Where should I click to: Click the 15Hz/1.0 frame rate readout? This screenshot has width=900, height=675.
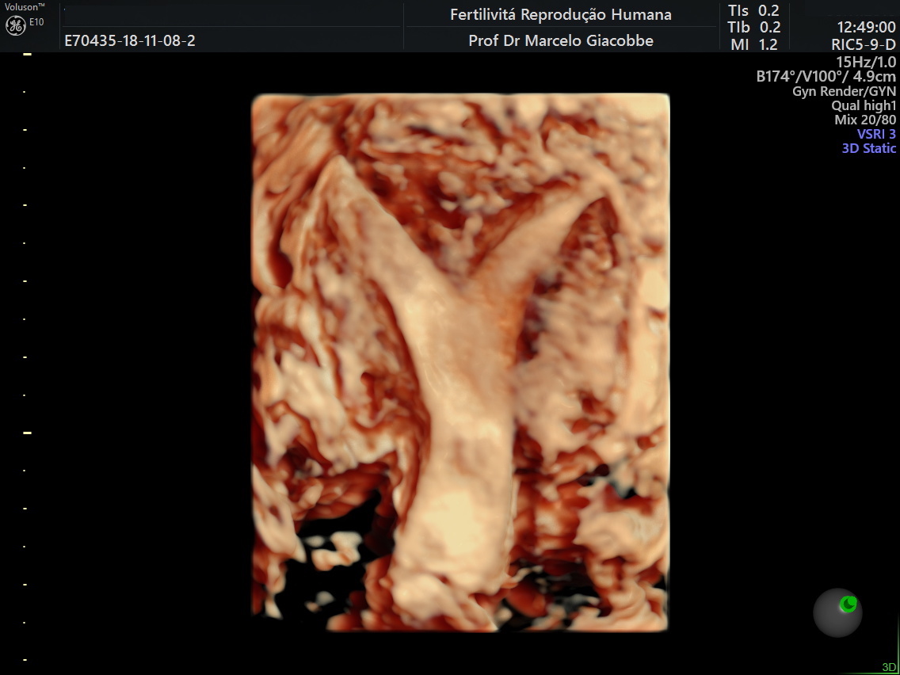click(x=866, y=62)
